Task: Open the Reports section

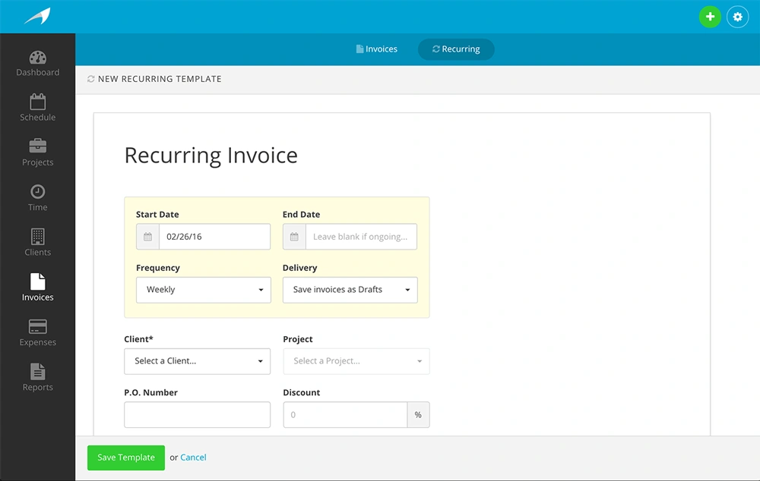Action: click(x=37, y=377)
